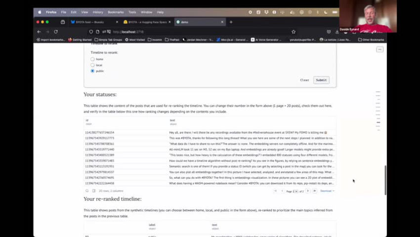Open the Download dropdown under statuses table

pyautogui.click(x=327, y=191)
